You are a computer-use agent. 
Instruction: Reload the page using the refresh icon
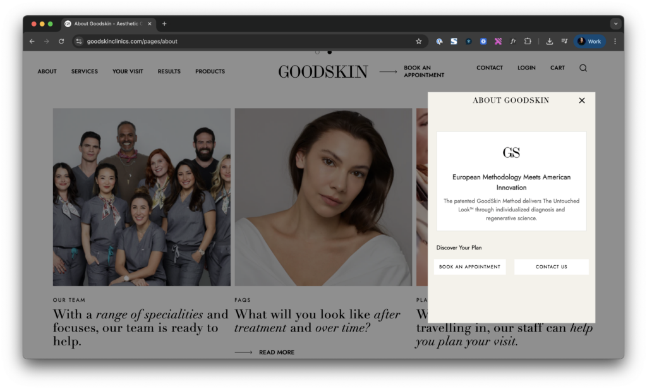coord(61,40)
